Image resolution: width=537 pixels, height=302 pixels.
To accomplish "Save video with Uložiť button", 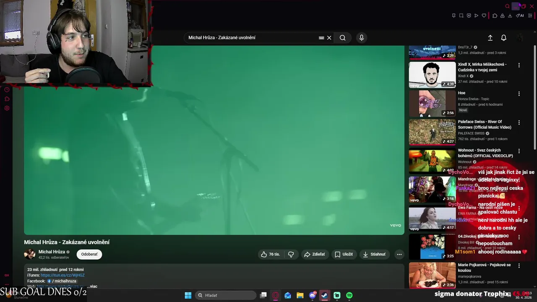I will 344,254.
